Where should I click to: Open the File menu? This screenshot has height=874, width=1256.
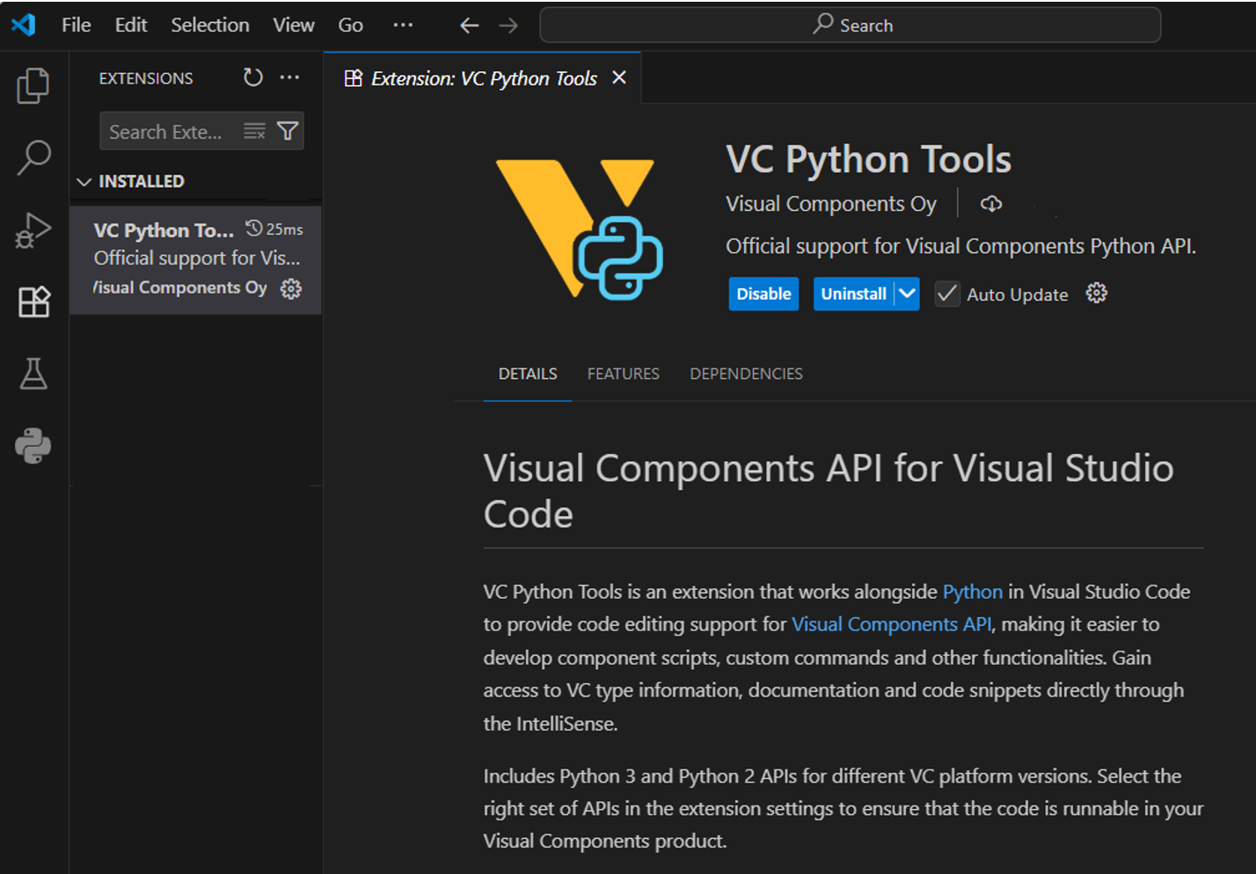point(77,25)
